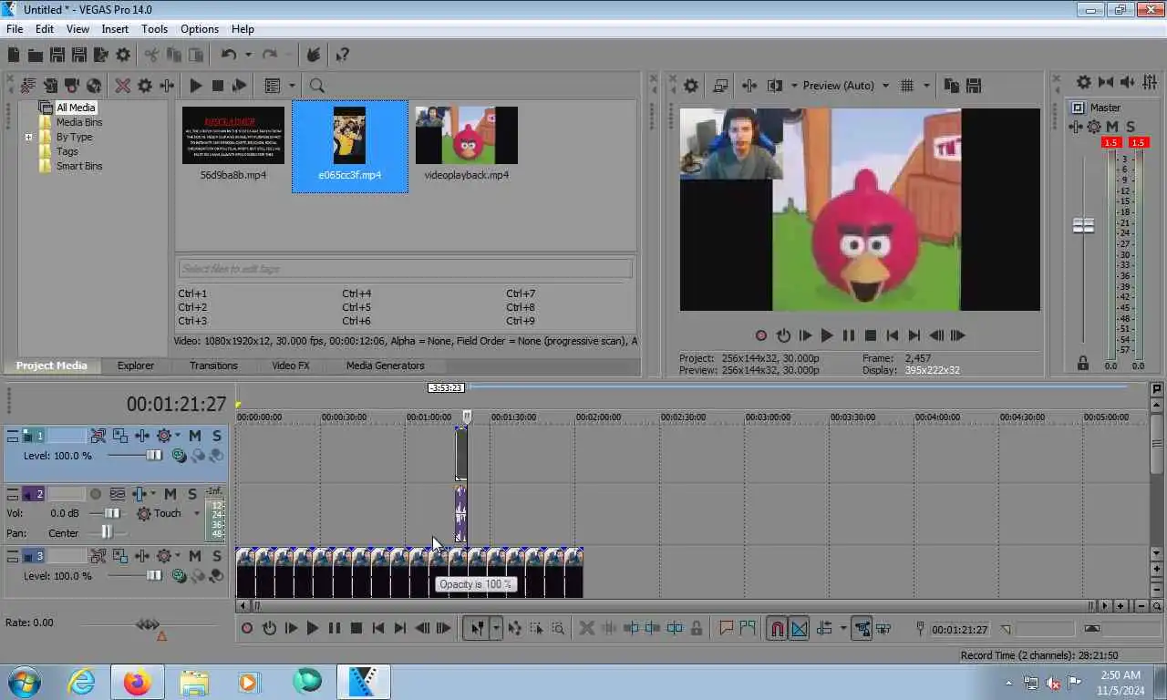Open Undo history dropdown arrow
The image size is (1167, 700).
247,55
